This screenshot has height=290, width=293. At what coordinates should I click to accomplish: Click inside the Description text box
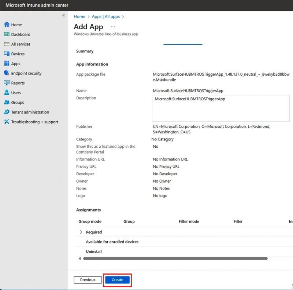click(x=221, y=108)
